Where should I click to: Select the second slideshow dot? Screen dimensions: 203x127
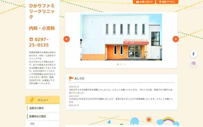click(121, 64)
